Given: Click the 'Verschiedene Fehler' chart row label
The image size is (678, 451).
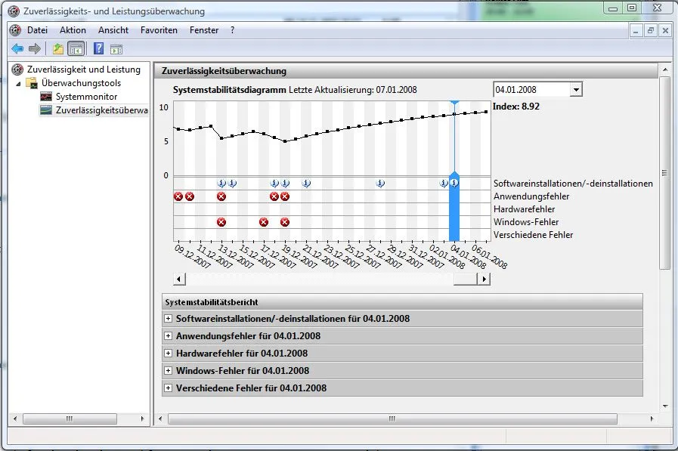Looking at the screenshot, I should (533, 235).
